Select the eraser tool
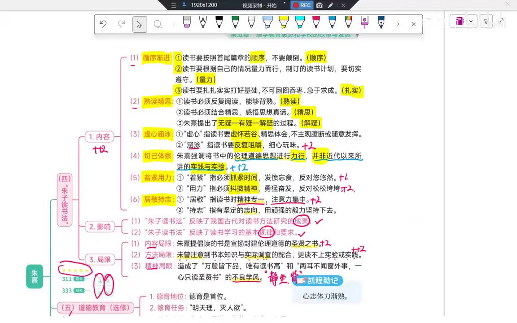Image resolution: width=517 pixels, height=323 pixels. [187, 22]
